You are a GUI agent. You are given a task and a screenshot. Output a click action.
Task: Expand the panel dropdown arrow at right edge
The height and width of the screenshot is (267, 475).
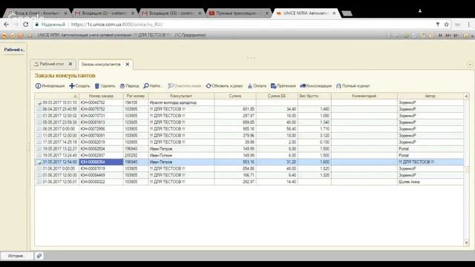(470, 65)
